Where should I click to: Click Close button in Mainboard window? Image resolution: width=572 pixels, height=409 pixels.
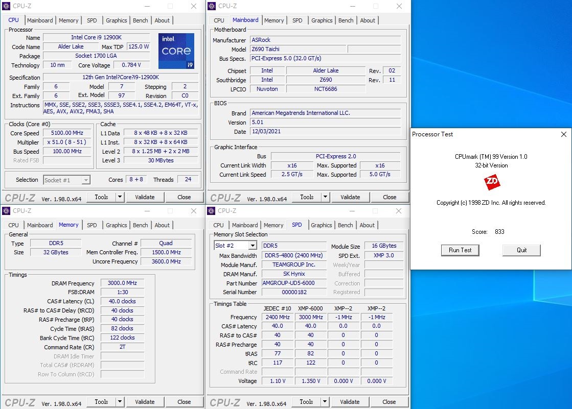[390, 197]
